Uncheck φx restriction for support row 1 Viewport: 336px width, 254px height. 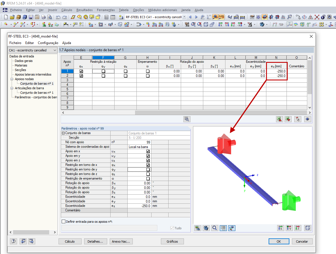click(x=81, y=71)
